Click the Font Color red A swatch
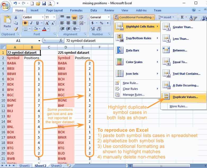 44,29
